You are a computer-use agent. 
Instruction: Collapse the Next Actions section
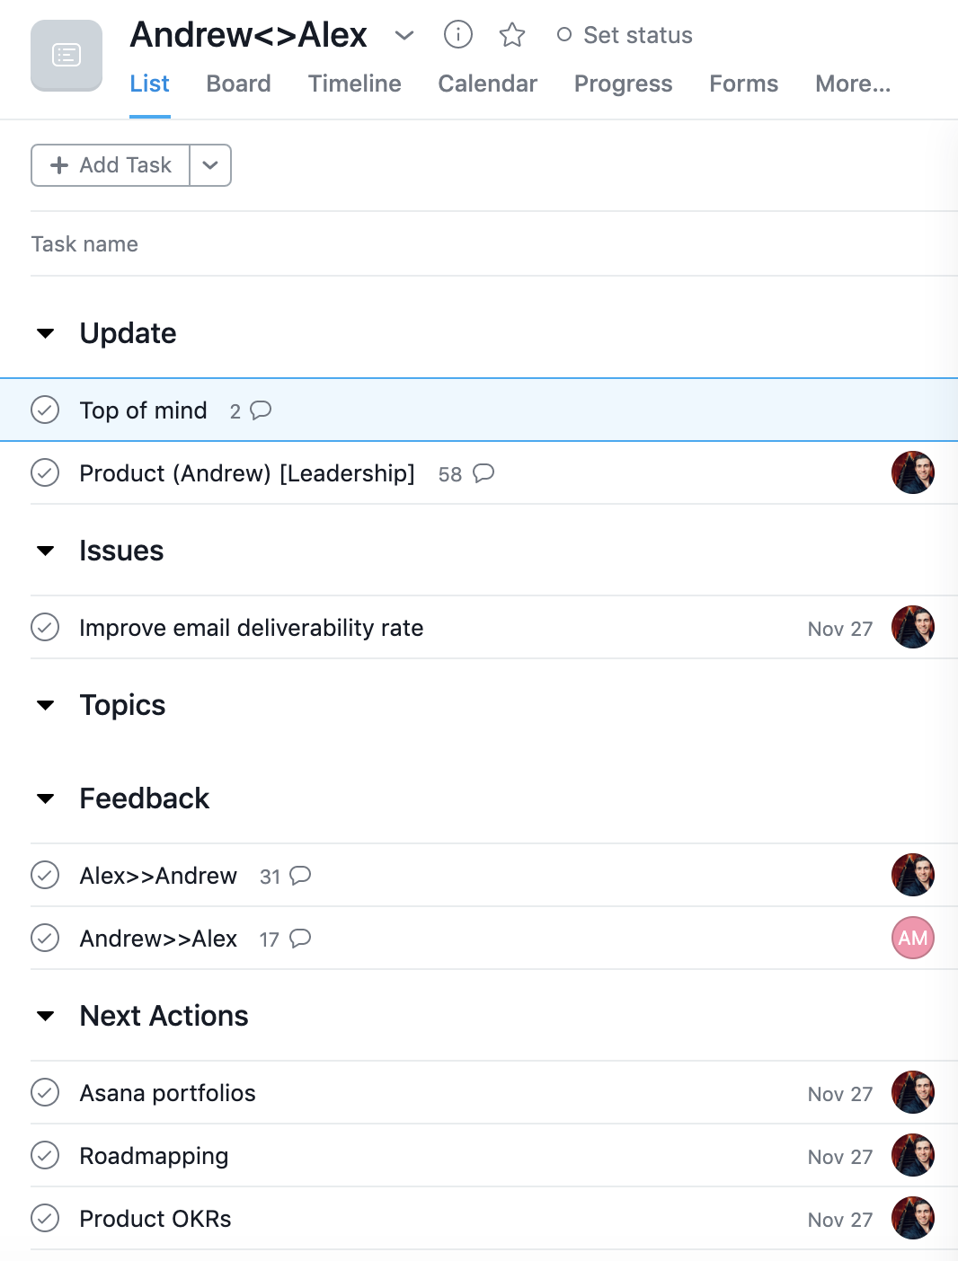46,1016
